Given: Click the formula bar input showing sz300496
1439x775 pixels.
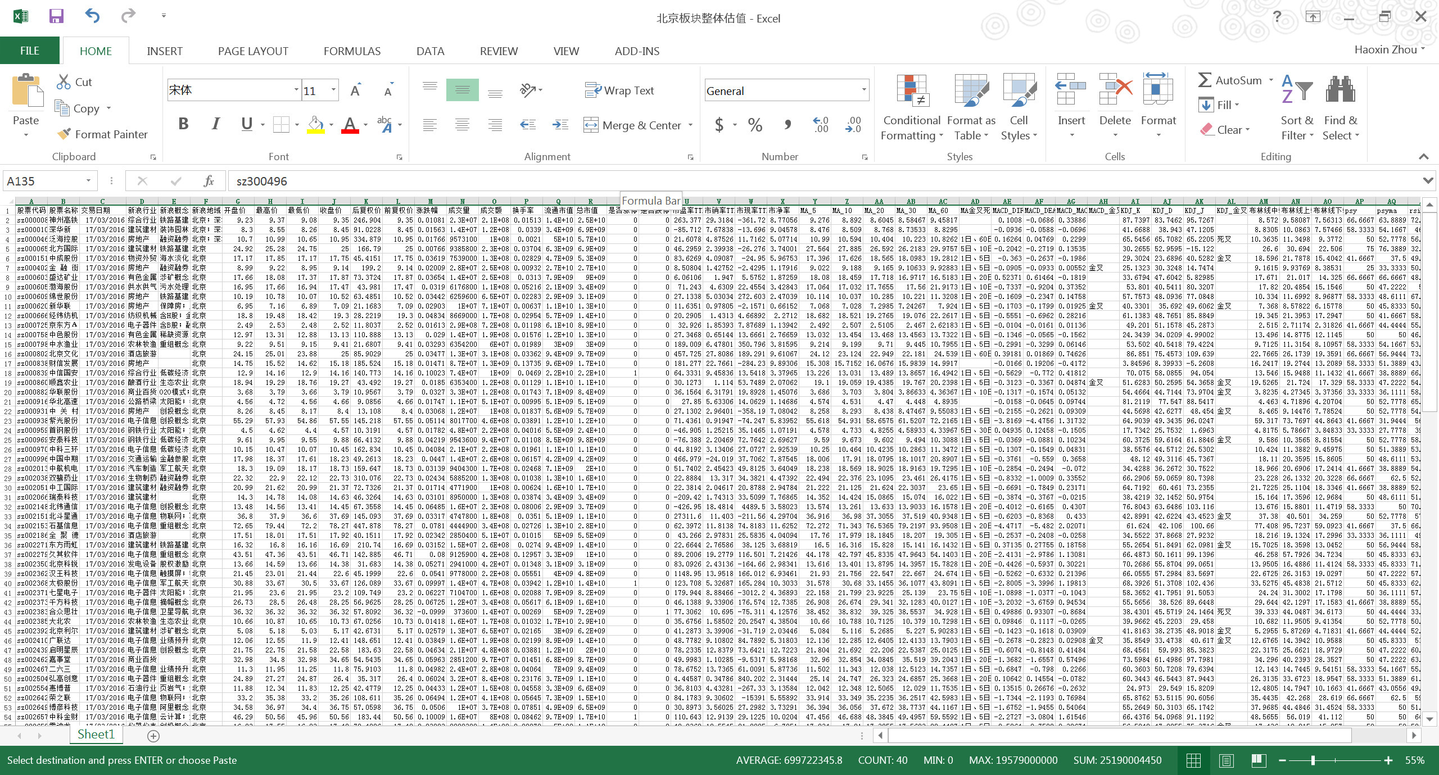Looking at the screenshot, I should point(823,181).
